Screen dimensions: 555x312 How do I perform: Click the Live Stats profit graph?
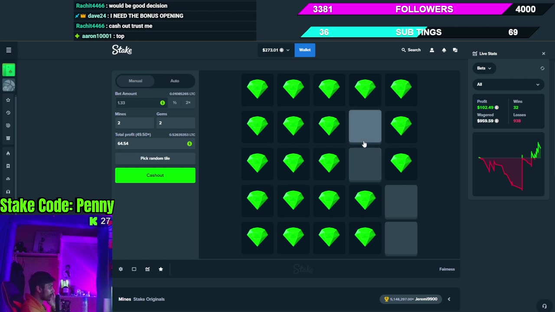(508, 165)
